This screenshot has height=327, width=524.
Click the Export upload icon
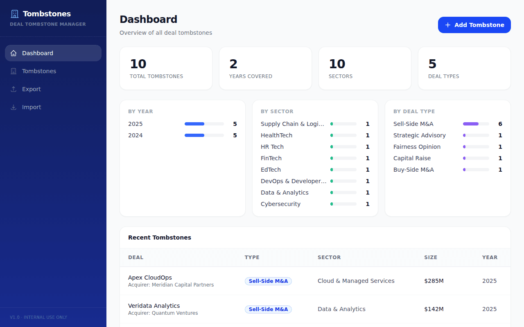pyautogui.click(x=14, y=89)
